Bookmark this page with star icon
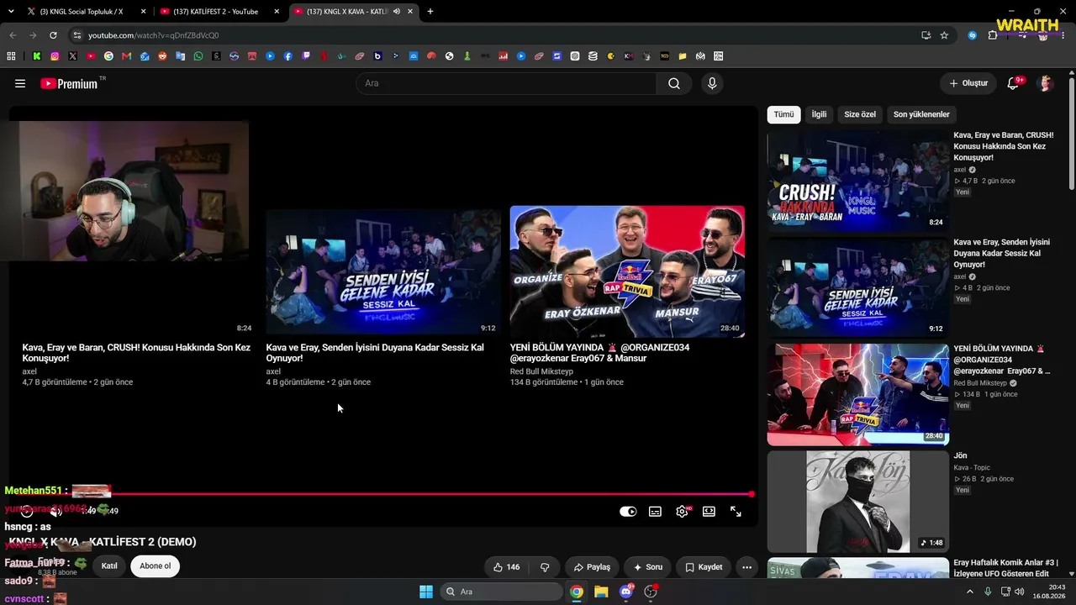Viewport: 1076px width, 605px height. click(x=944, y=35)
